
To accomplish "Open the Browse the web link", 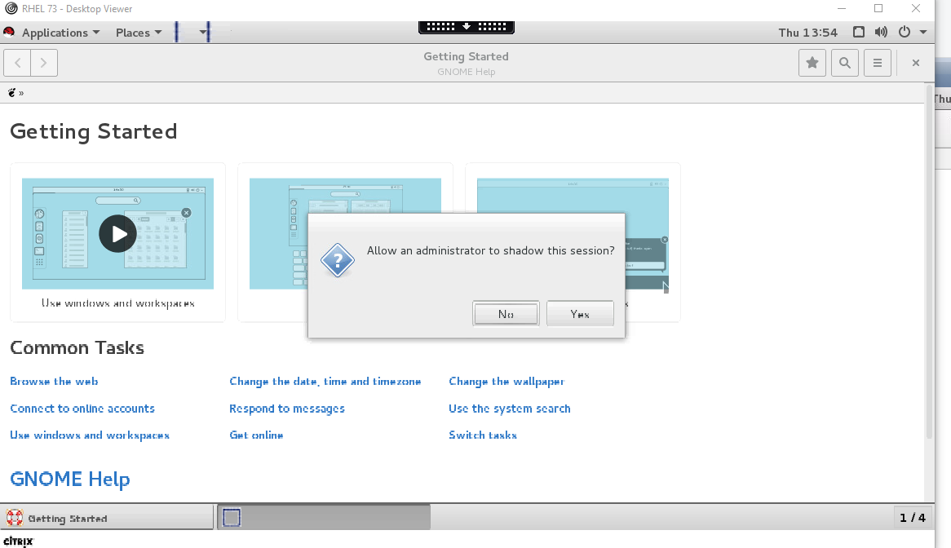I will (54, 382).
